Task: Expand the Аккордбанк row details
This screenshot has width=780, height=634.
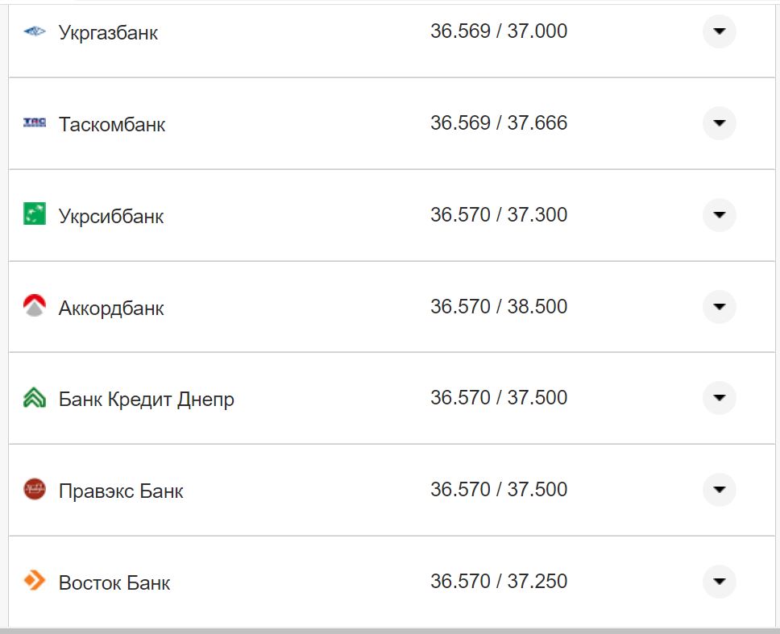Action: coord(720,307)
